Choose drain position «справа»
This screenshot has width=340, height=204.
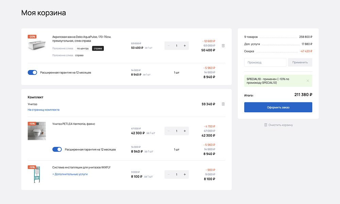point(98,48)
